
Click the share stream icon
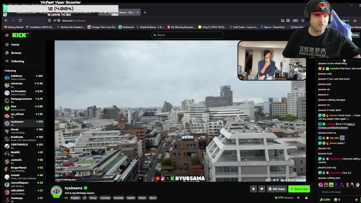(298, 198)
